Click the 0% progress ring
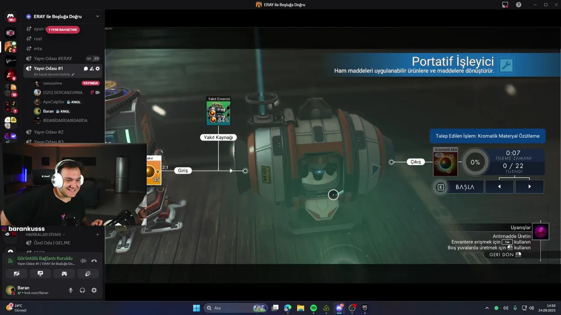The height and width of the screenshot is (315, 561). point(475,162)
